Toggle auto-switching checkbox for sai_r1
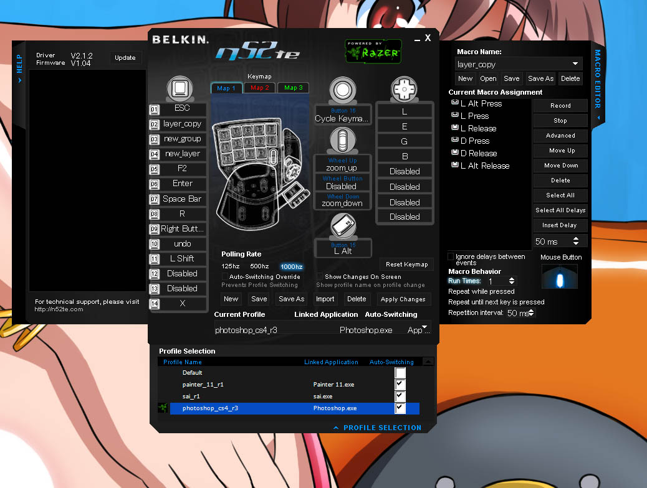Viewport: 647px width, 488px height. pyautogui.click(x=400, y=396)
